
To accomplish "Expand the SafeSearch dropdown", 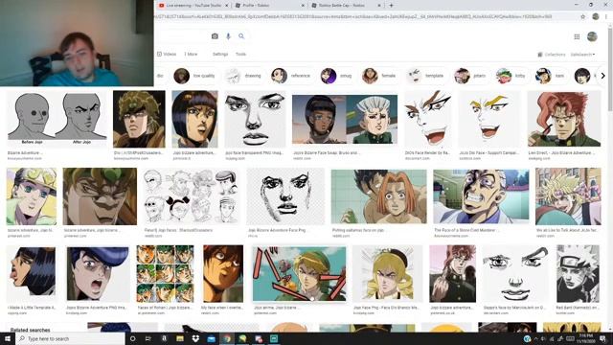I will tap(582, 55).
